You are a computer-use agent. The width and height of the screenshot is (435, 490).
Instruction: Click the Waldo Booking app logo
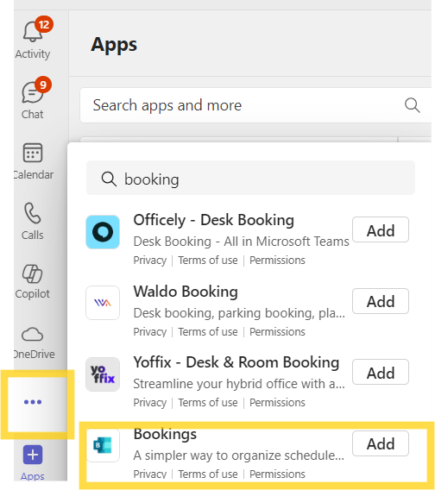tap(103, 303)
